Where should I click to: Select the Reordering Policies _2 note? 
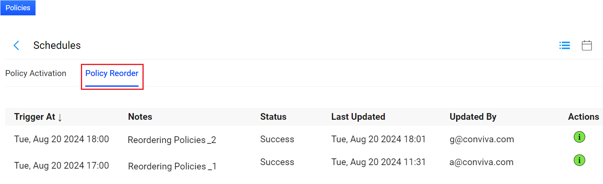click(x=172, y=140)
